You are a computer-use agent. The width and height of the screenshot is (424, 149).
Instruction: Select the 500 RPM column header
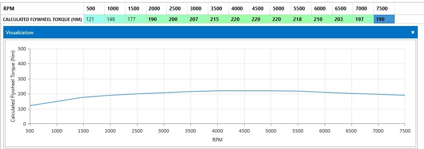click(94, 9)
